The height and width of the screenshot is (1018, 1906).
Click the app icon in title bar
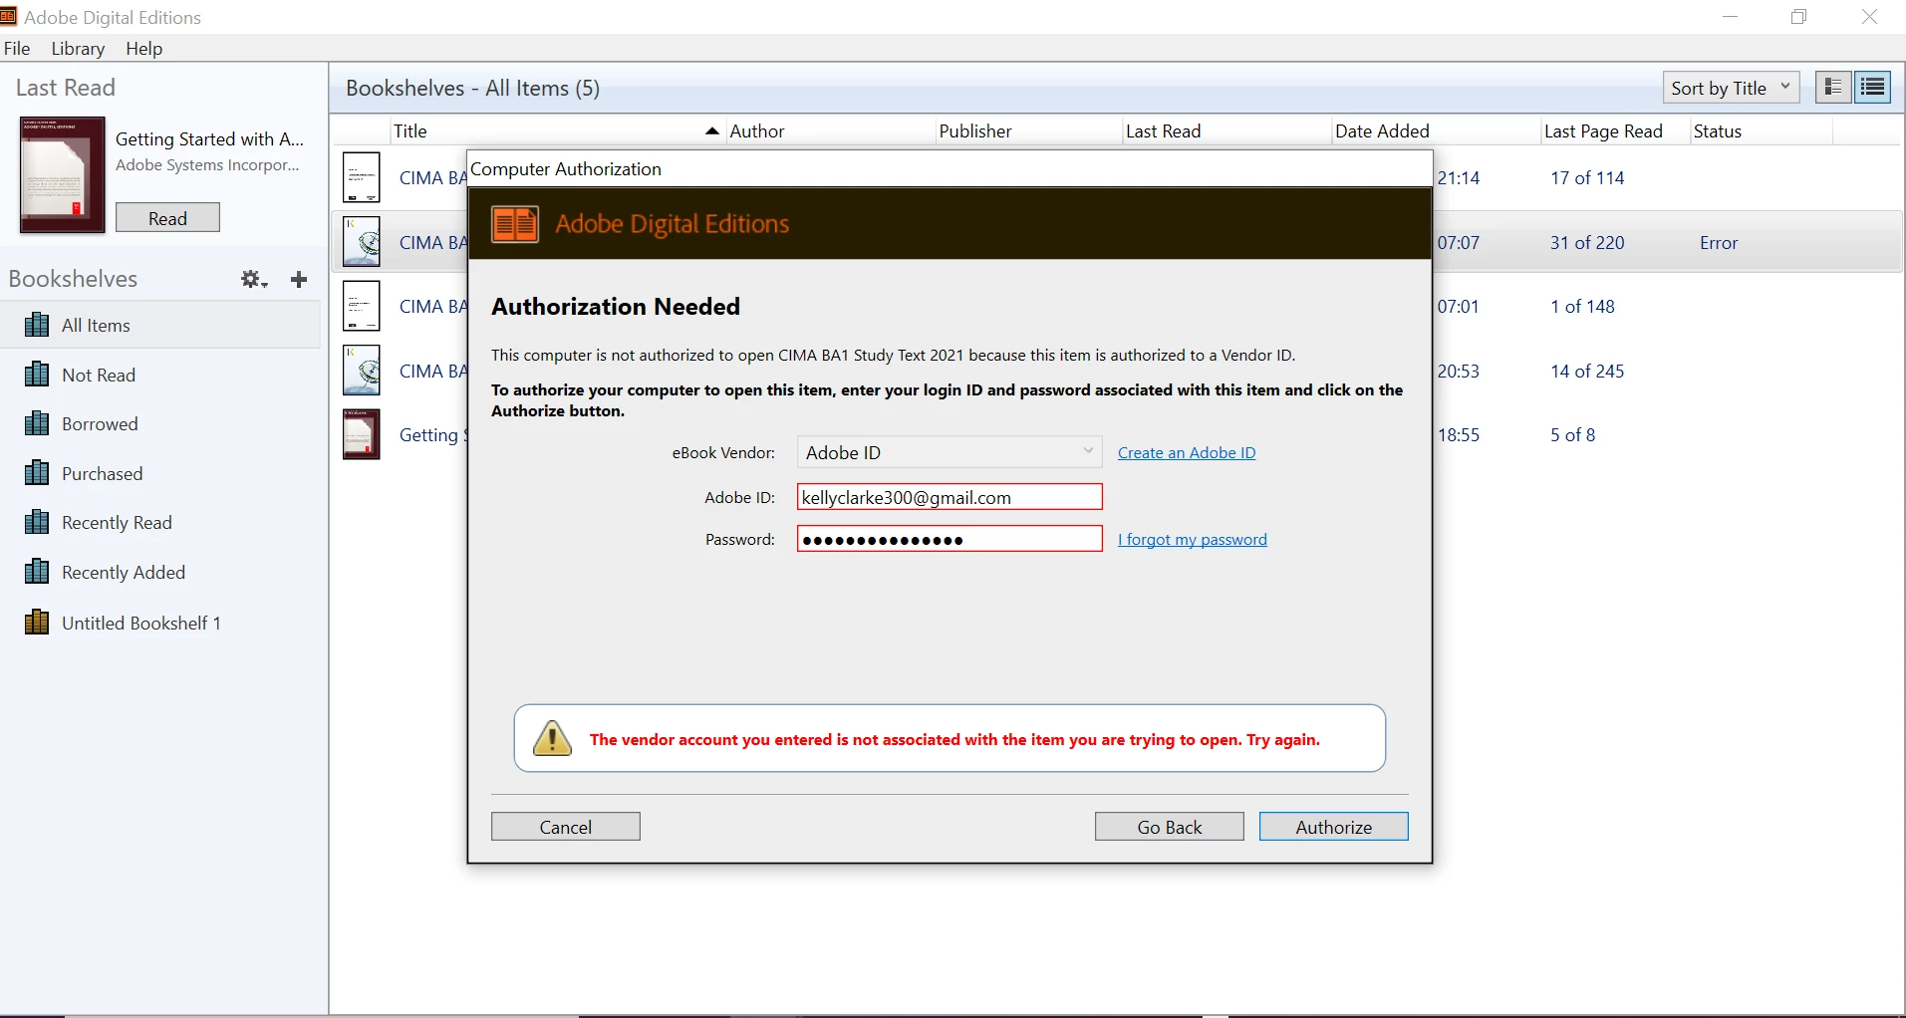(x=8, y=17)
